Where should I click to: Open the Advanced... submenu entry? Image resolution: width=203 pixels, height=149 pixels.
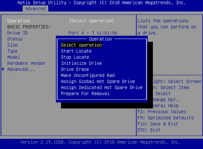tap(21, 70)
